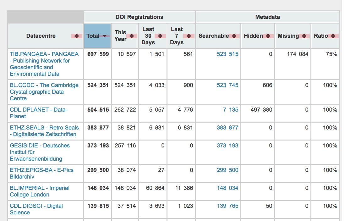Sort table by This Year arrows
The height and width of the screenshot is (221, 345).
[132, 36]
